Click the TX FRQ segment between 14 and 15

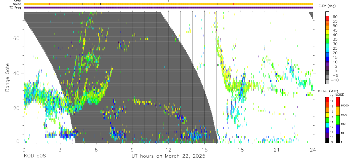coord(327,115)
